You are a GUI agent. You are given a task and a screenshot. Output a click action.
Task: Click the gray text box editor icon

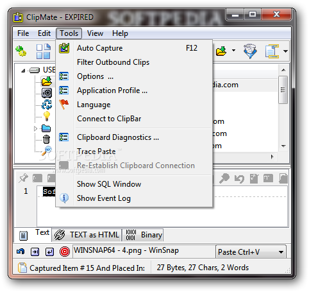(x=268, y=178)
